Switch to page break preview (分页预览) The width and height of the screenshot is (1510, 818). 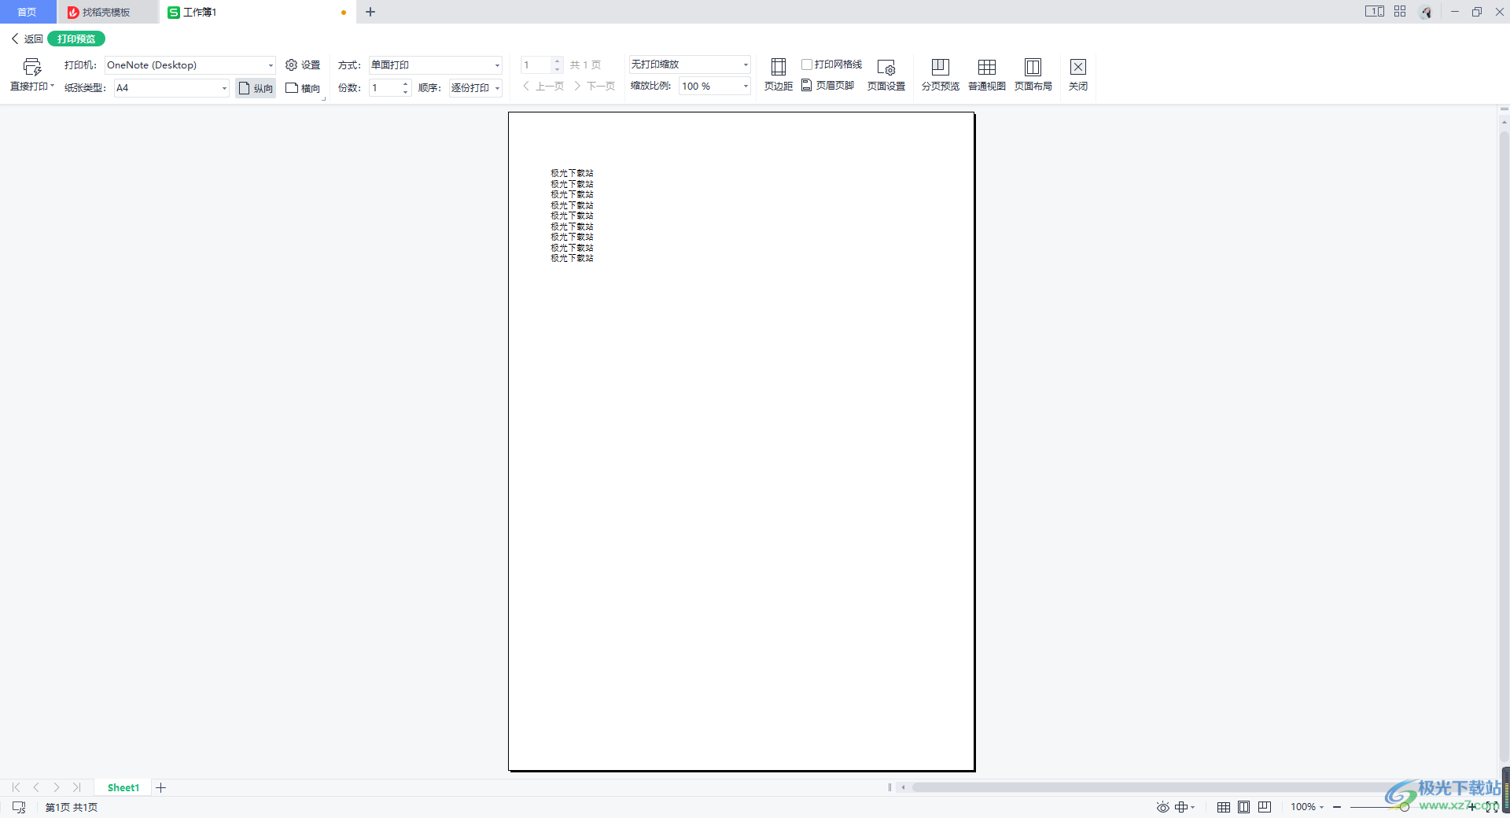point(941,75)
